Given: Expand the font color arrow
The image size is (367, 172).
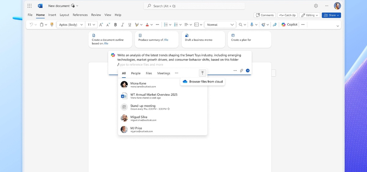Looking at the screenshot, I should click(152, 25).
